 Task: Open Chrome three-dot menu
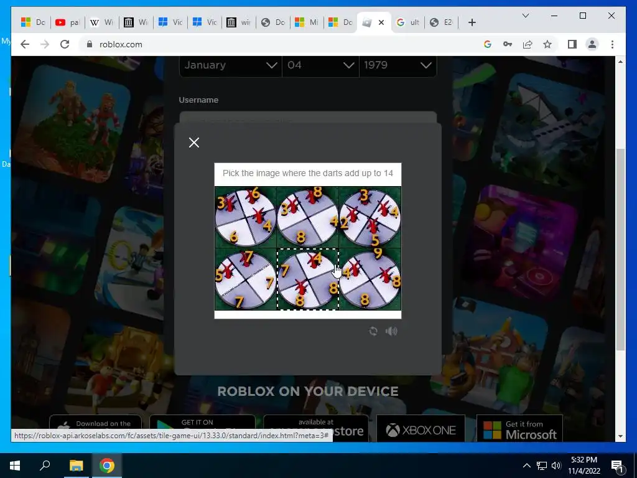(x=612, y=44)
